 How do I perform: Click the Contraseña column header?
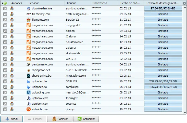[x=104, y=3]
